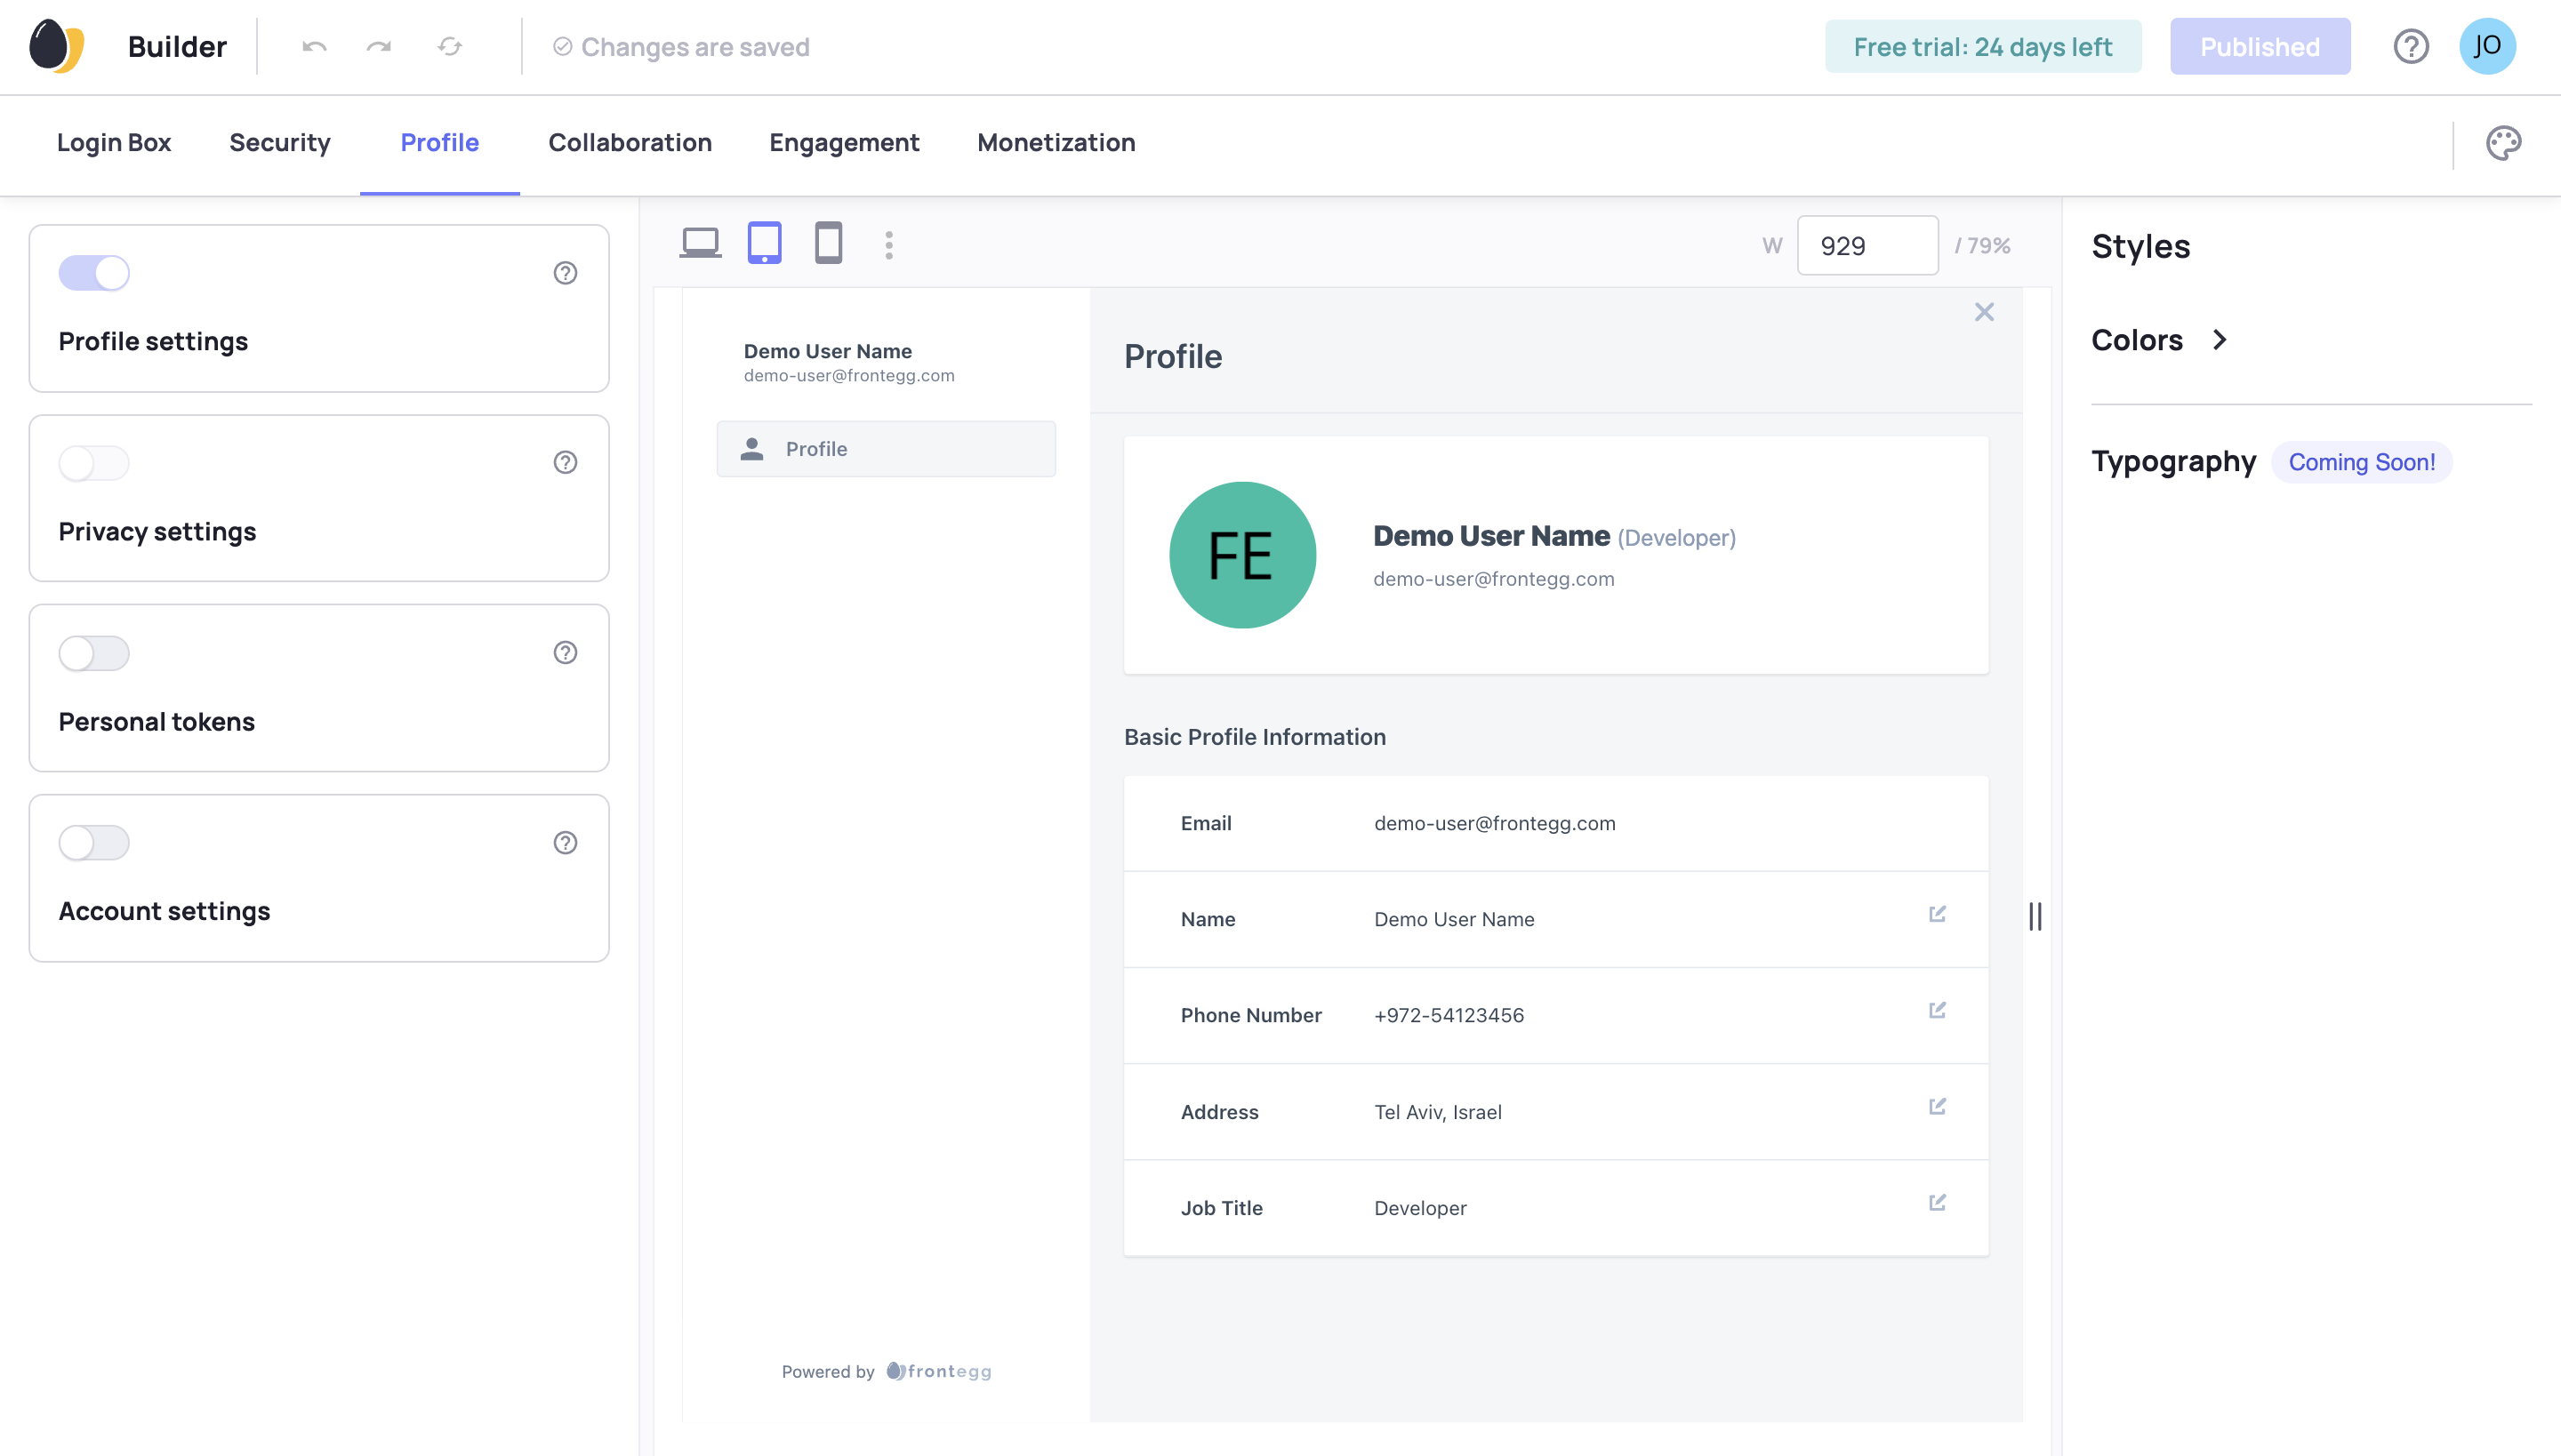This screenshot has width=2561, height=1456.
Task: Click the redo arrow icon
Action: [x=379, y=47]
